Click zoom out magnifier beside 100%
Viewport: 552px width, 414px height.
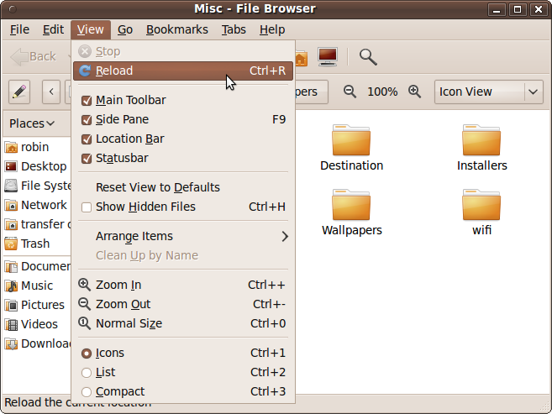350,92
